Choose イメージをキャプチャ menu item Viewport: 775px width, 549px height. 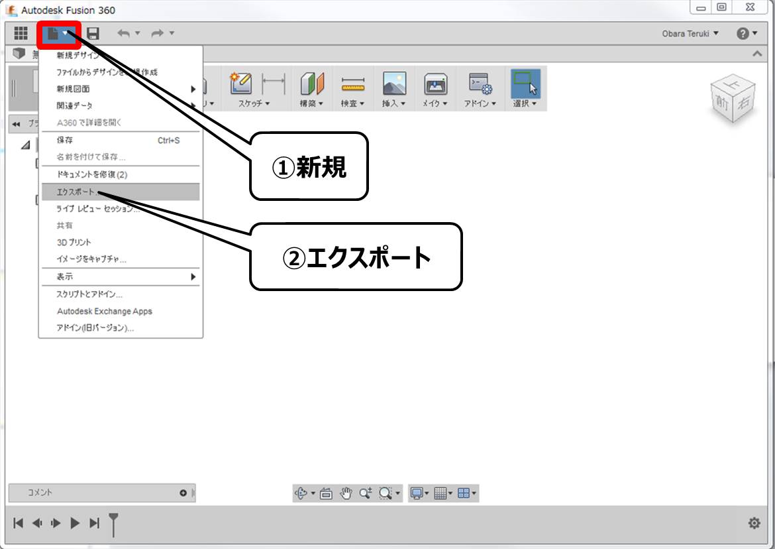121,259
